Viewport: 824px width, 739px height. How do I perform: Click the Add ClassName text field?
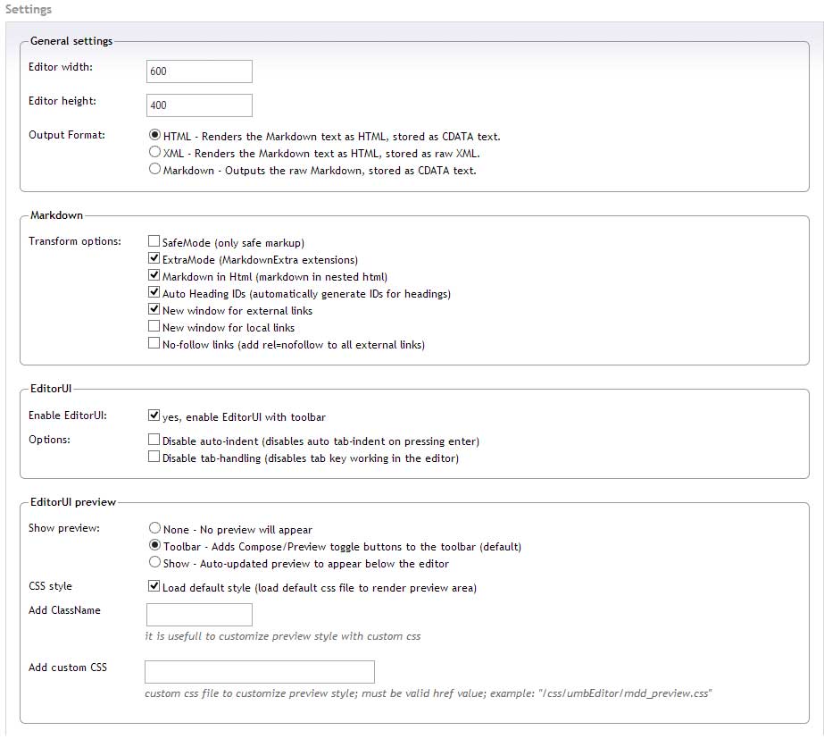tap(199, 615)
